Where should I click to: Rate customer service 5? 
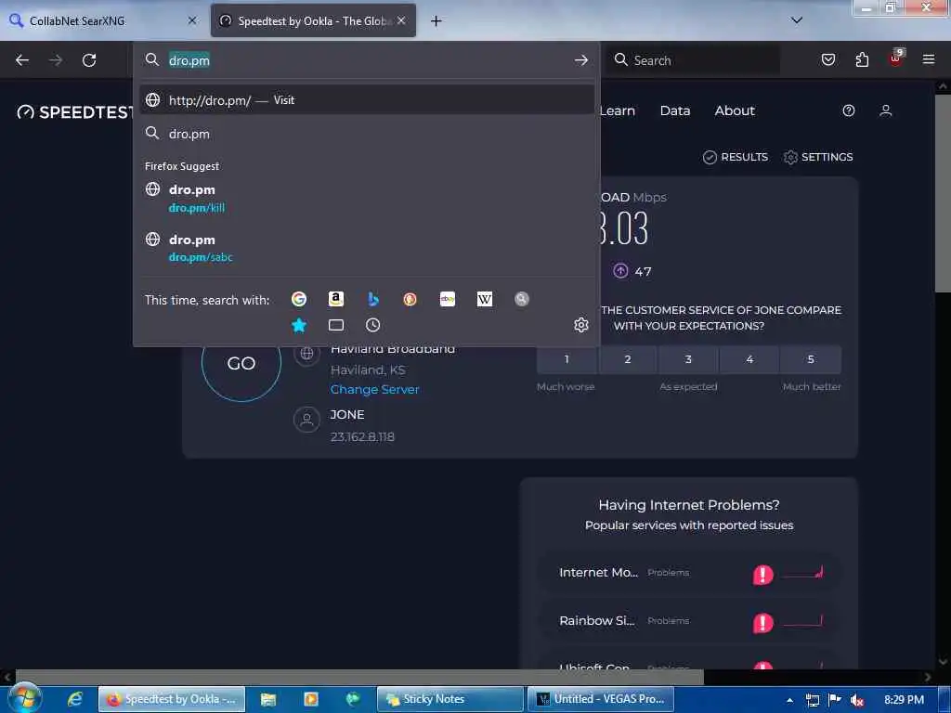pos(811,359)
